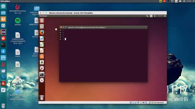
Task: Open the host launcher Trash
Action: [3, 106]
